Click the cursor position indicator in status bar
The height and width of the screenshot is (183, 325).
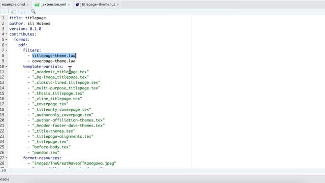pos(3,171)
